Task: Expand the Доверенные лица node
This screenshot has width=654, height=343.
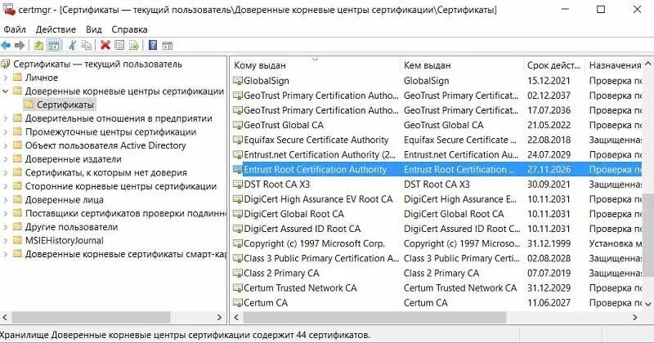Action: pos(6,199)
